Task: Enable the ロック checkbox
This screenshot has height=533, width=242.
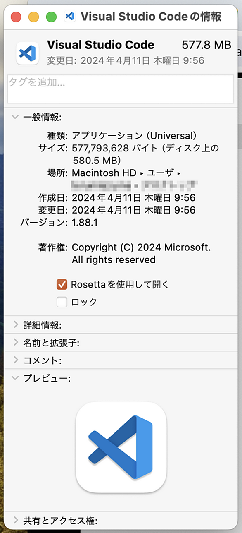Action: pos(62,302)
